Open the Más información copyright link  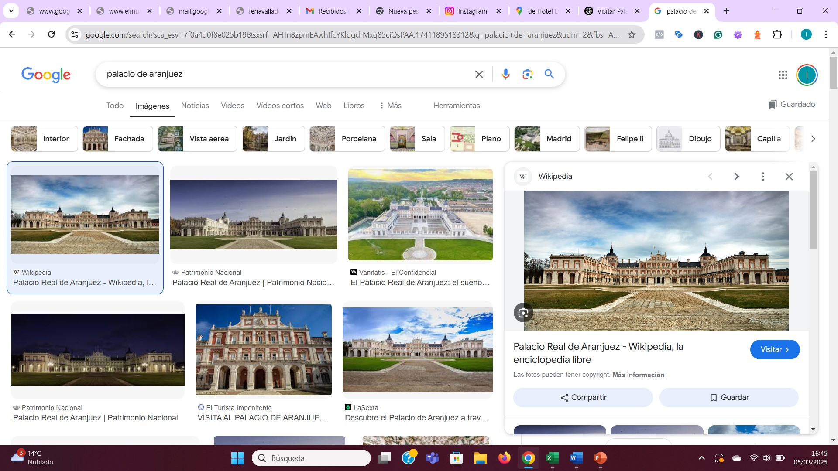(638, 375)
